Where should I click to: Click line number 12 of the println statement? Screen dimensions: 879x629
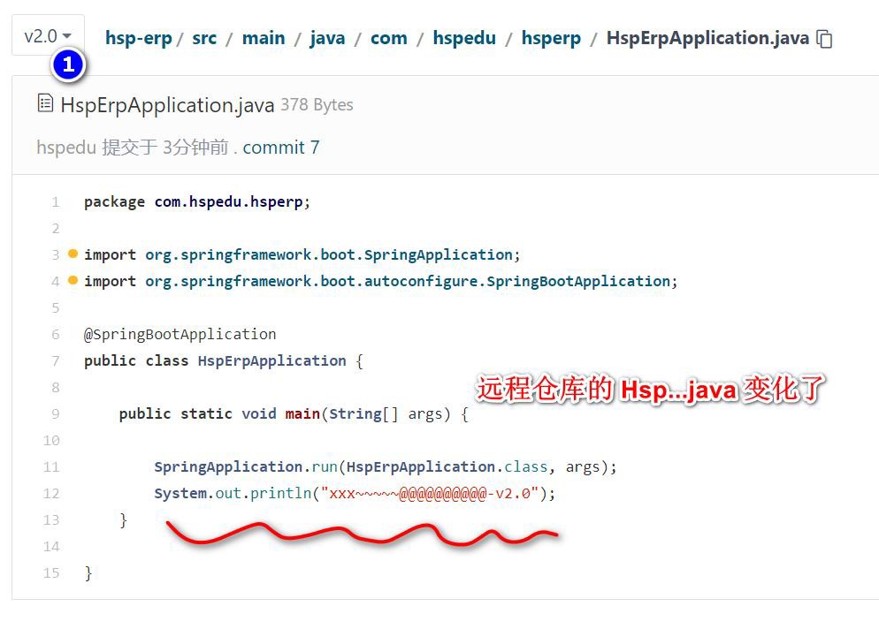pyautogui.click(x=53, y=494)
